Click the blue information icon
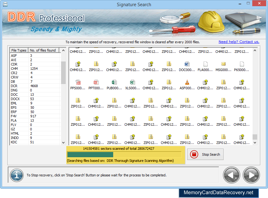268x198 pixels. [17, 175]
